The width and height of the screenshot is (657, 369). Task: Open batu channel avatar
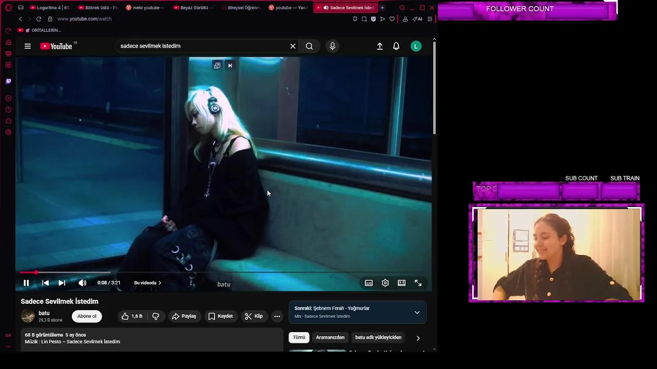28,316
